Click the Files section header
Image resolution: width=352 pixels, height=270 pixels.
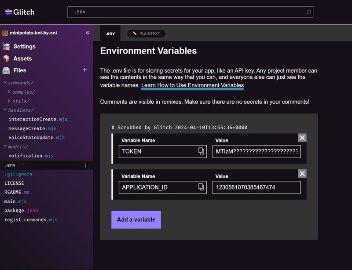pyautogui.click(x=20, y=70)
